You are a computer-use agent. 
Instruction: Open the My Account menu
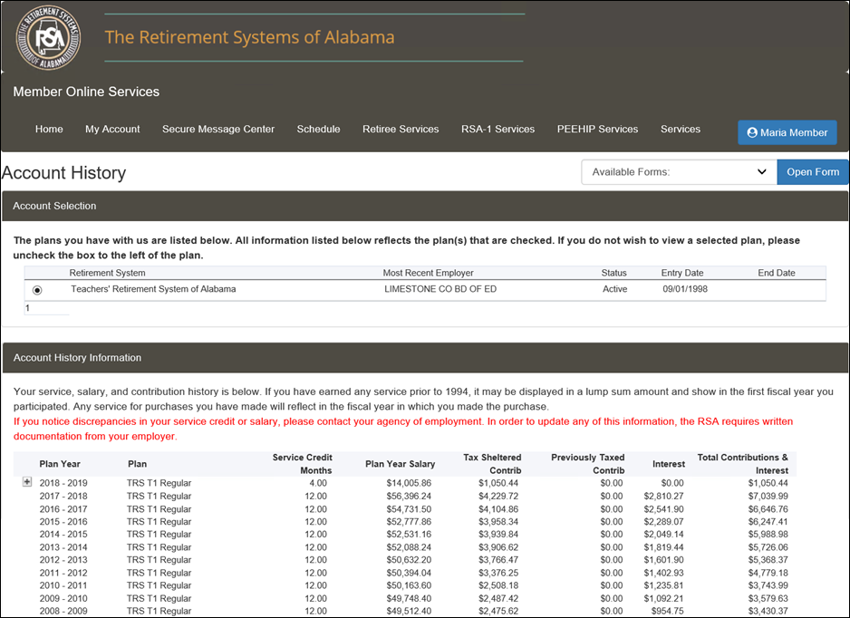(112, 129)
